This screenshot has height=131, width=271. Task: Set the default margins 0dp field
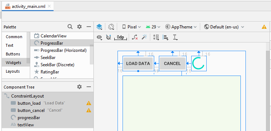(x=120, y=37)
